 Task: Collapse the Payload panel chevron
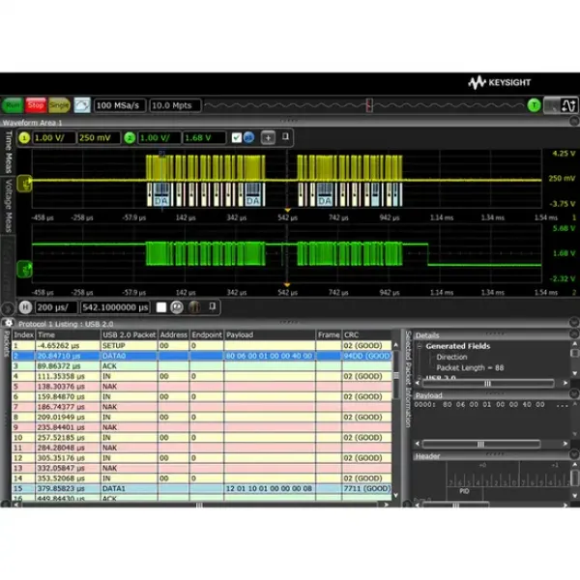pos(573,393)
